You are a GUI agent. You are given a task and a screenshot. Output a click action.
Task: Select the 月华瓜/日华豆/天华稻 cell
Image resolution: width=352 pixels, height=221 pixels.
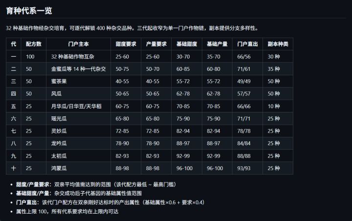(74, 106)
